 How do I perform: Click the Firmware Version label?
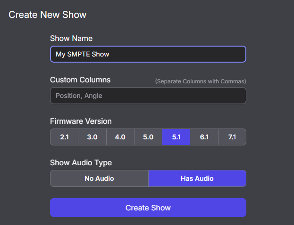click(x=81, y=121)
